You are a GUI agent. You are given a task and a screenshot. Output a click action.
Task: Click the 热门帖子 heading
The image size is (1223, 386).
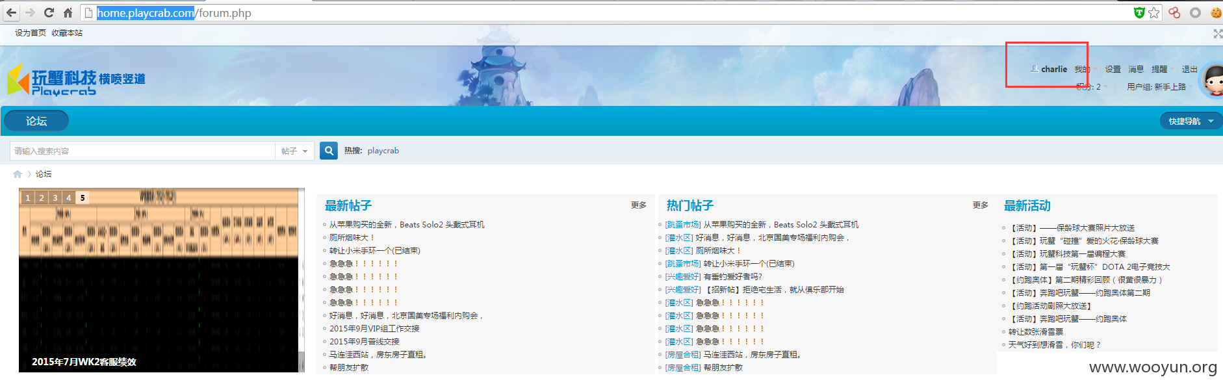point(690,205)
